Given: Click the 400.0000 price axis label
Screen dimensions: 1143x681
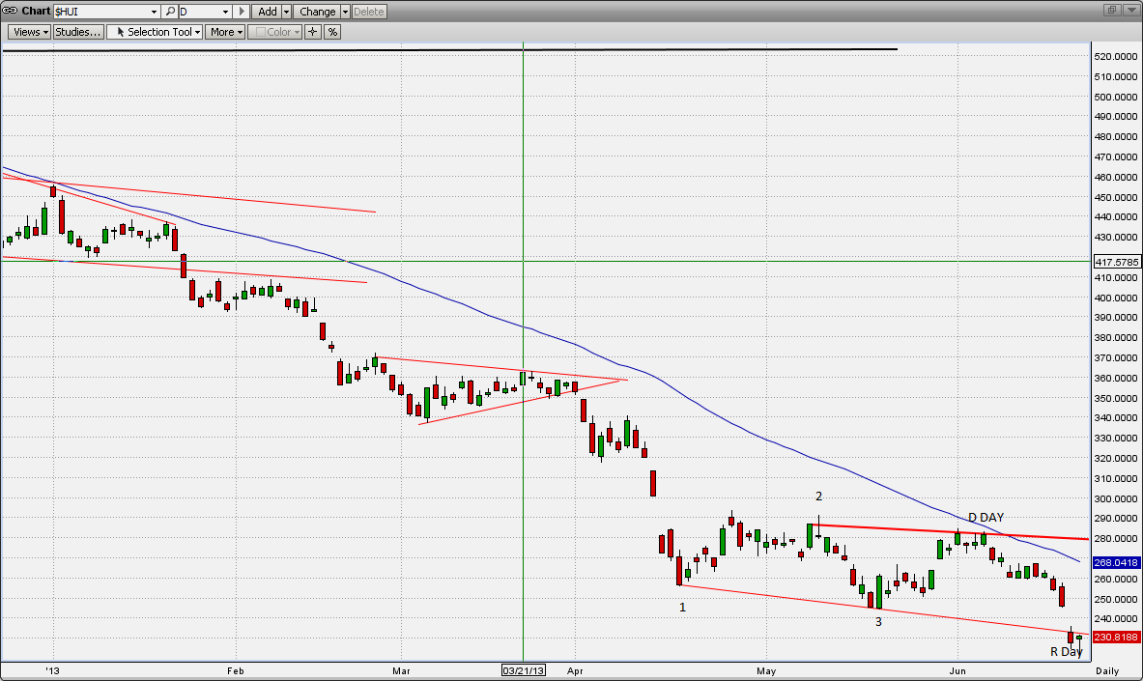Looking at the screenshot, I should click(1117, 298).
